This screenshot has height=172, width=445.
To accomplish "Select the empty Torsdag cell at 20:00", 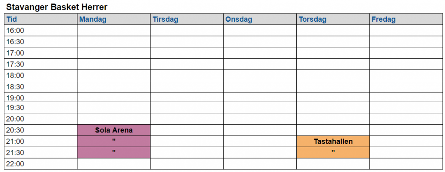I will [333, 119].
